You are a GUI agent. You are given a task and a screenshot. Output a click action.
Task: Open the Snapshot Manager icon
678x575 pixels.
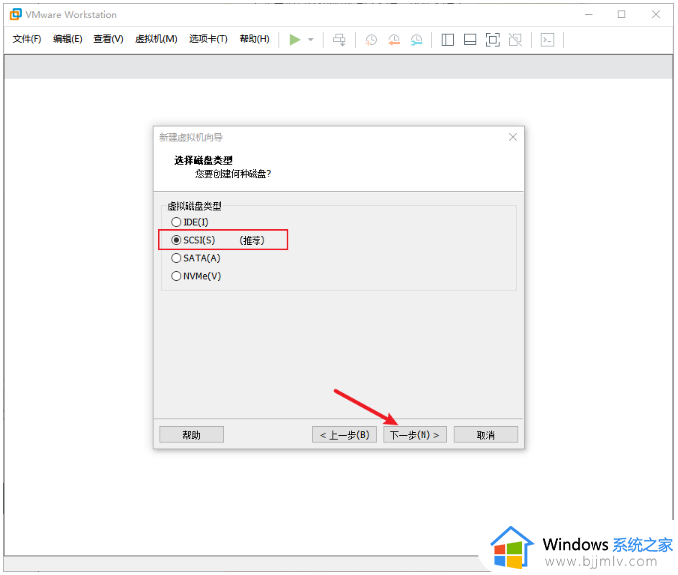tap(416, 40)
